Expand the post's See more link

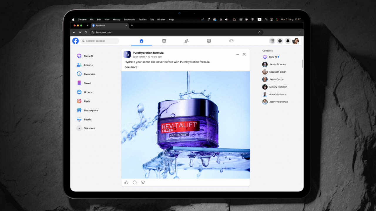tap(131, 67)
